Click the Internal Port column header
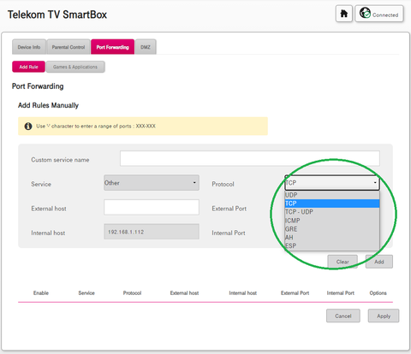Image resolution: width=411 pixels, height=354 pixels. 341,293
